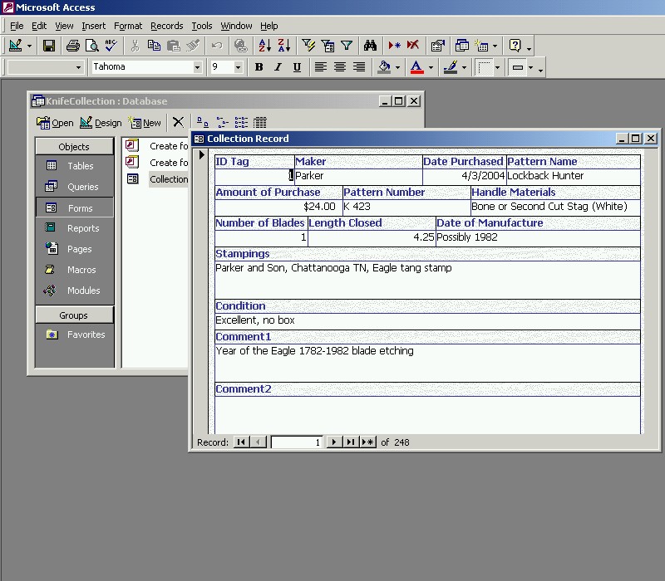The image size is (665, 581).
Task: Click New Record toolbar icon
Action: pyautogui.click(x=394, y=46)
